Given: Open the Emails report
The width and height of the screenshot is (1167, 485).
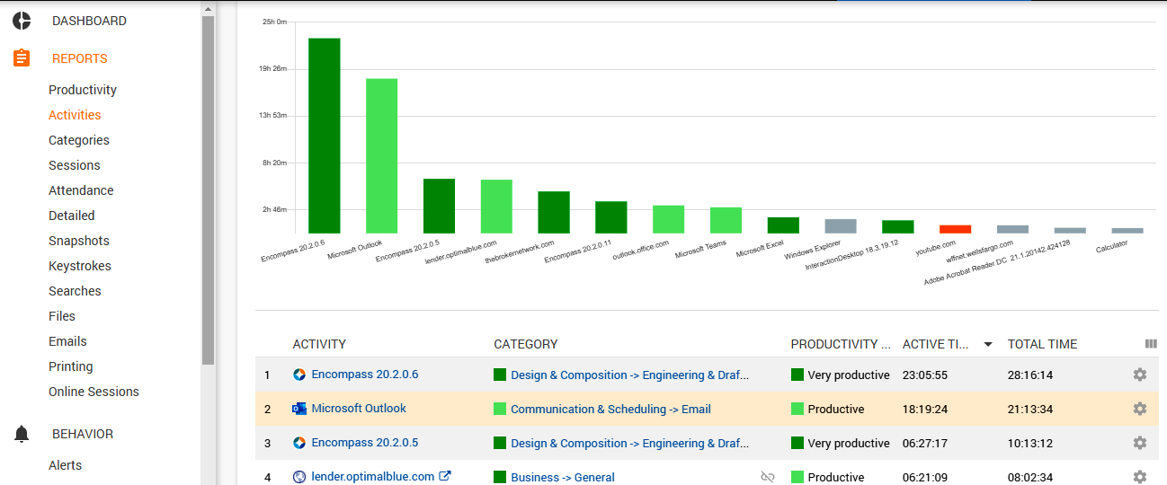Looking at the screenshot, I should (67, 341).
